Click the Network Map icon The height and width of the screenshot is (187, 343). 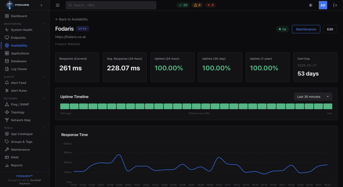7,120
